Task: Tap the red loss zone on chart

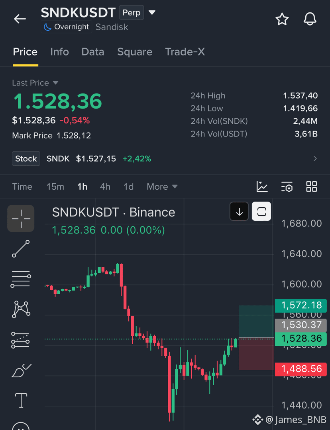Action: pos(256,354)
